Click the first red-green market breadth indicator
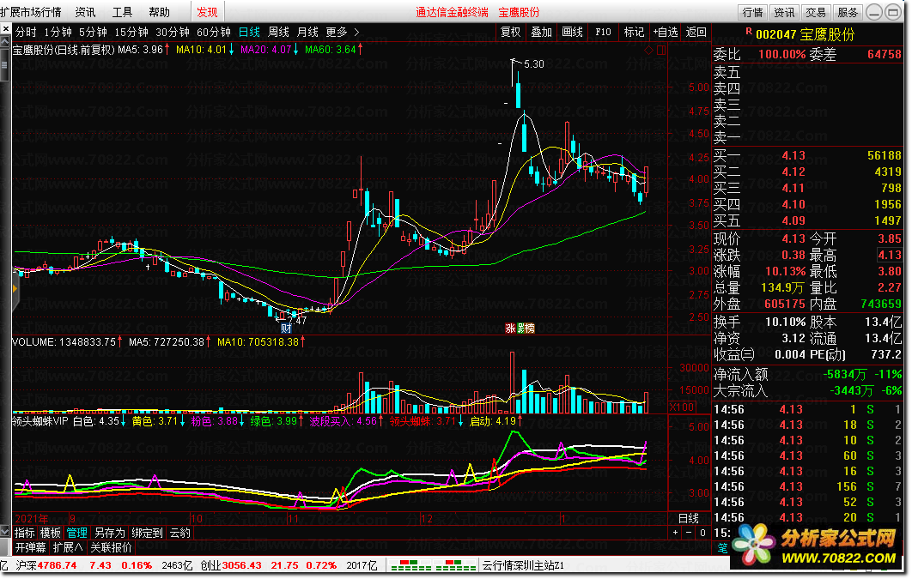Viewport: 912px width, 579px height. (411, 565)
